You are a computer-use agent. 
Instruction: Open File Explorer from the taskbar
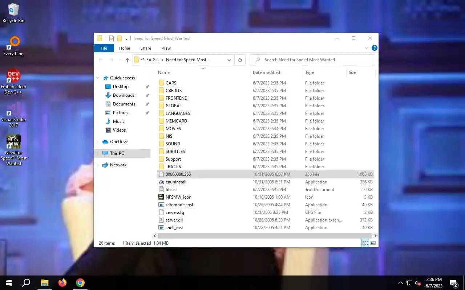point(44,283)
